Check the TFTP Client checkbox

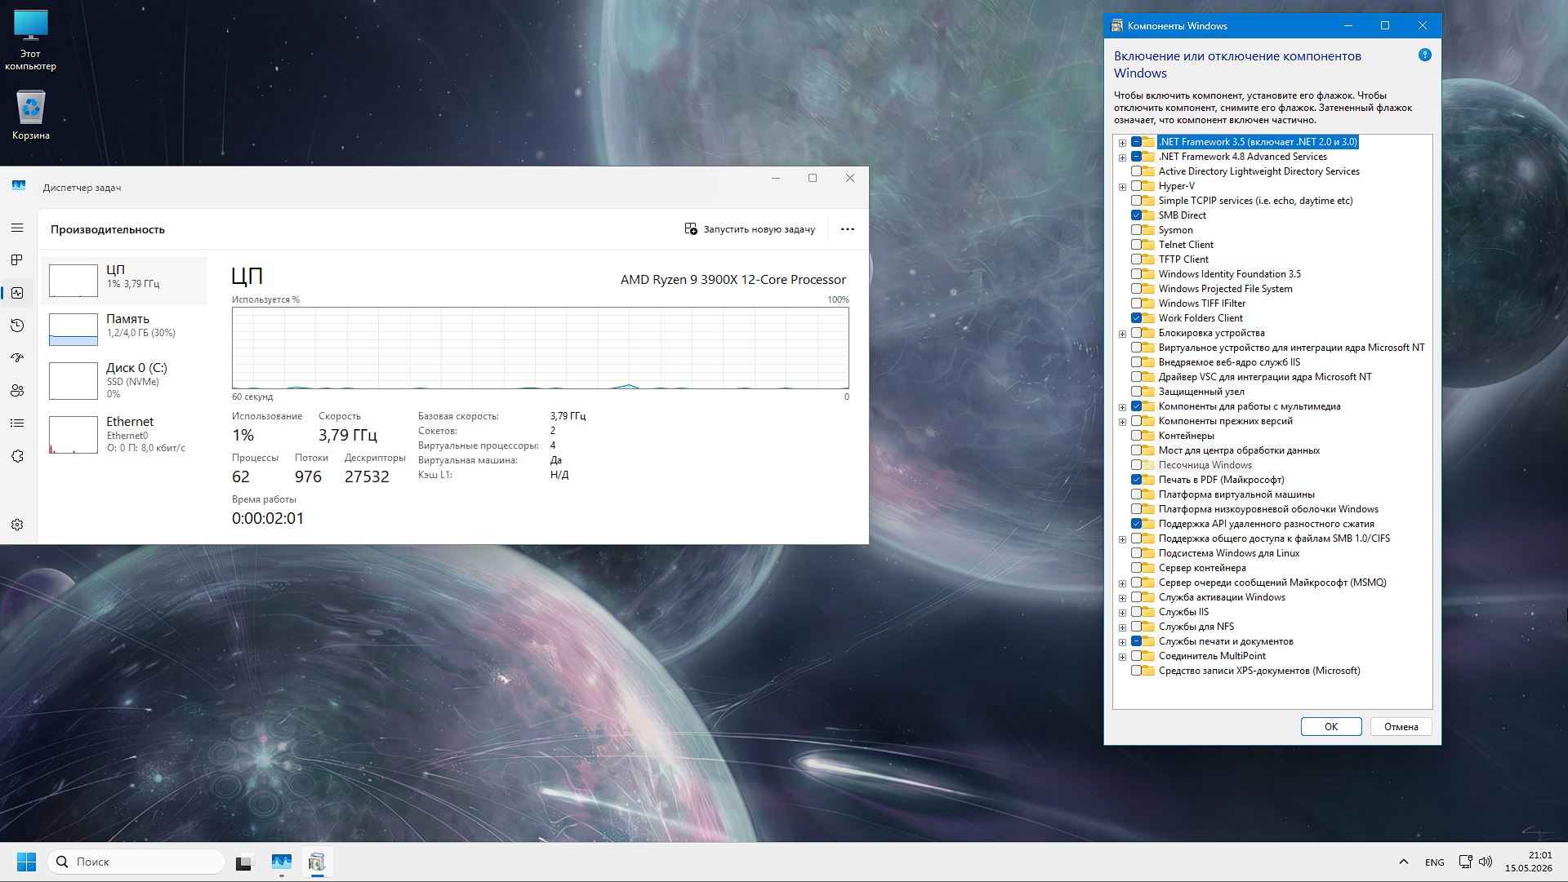(1136, 259)
